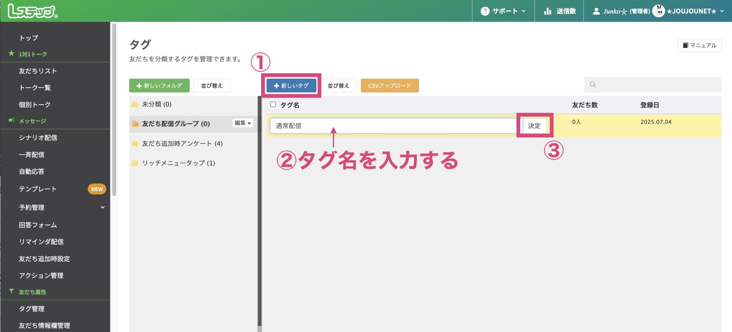Open 個別トーク in the sidebar
Viewport: 732px width, 332px height.
point(35,104)
